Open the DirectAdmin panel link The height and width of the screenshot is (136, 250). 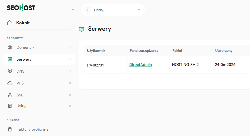(x=140, y=64)
